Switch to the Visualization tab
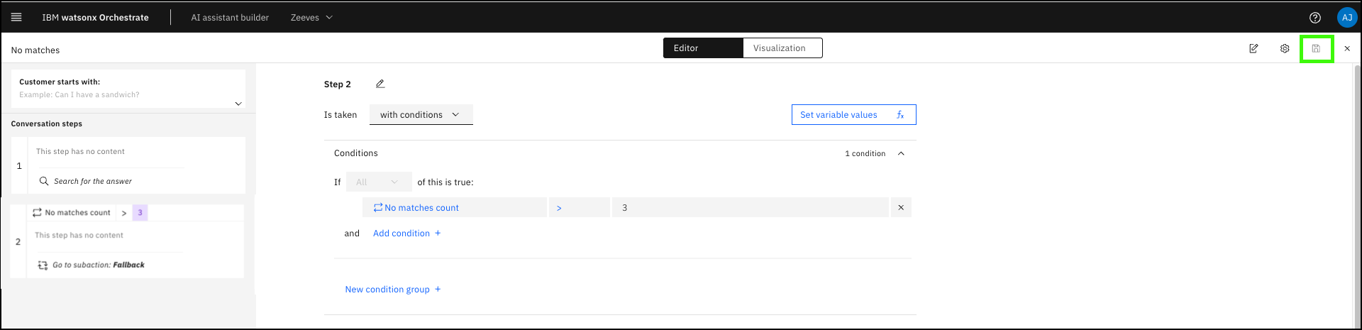The image size is (1362, 330). tap(779, 48)
